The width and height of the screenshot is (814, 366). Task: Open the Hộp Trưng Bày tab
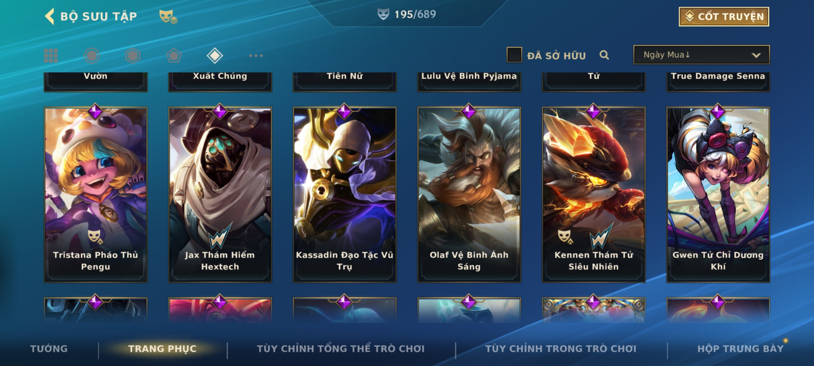coord(740,349)
